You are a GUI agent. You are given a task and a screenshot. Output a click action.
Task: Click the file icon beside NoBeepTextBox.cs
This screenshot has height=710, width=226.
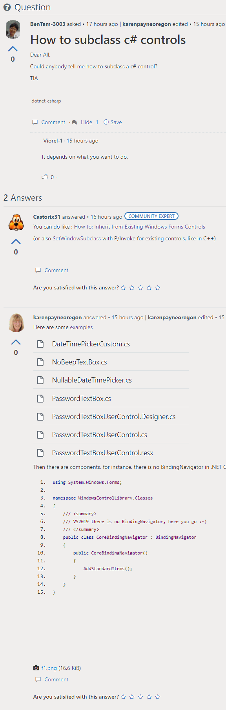[x=40, y=362]
